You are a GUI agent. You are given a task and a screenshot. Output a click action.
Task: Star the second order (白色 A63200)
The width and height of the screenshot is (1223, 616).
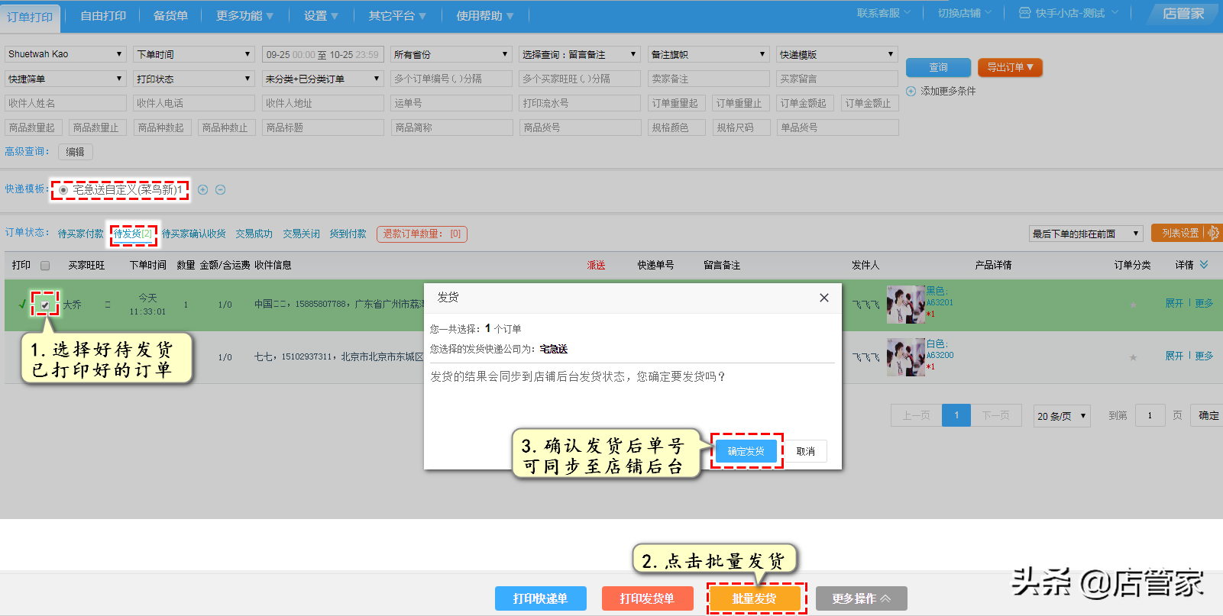(1133, 357)
